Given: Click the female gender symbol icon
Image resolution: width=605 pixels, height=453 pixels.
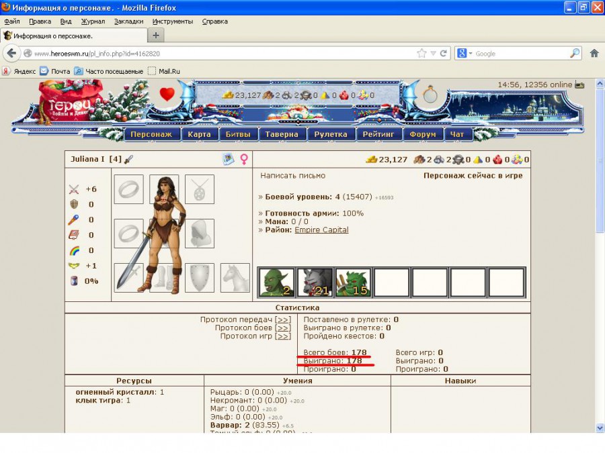Looking at the screenshot, I should coord(244,159).
